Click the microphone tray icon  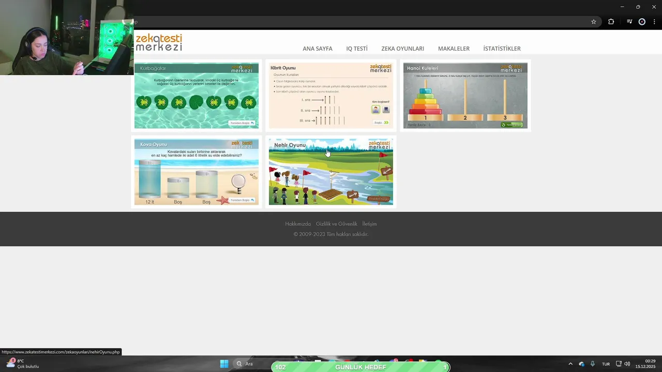coord(593,364)
